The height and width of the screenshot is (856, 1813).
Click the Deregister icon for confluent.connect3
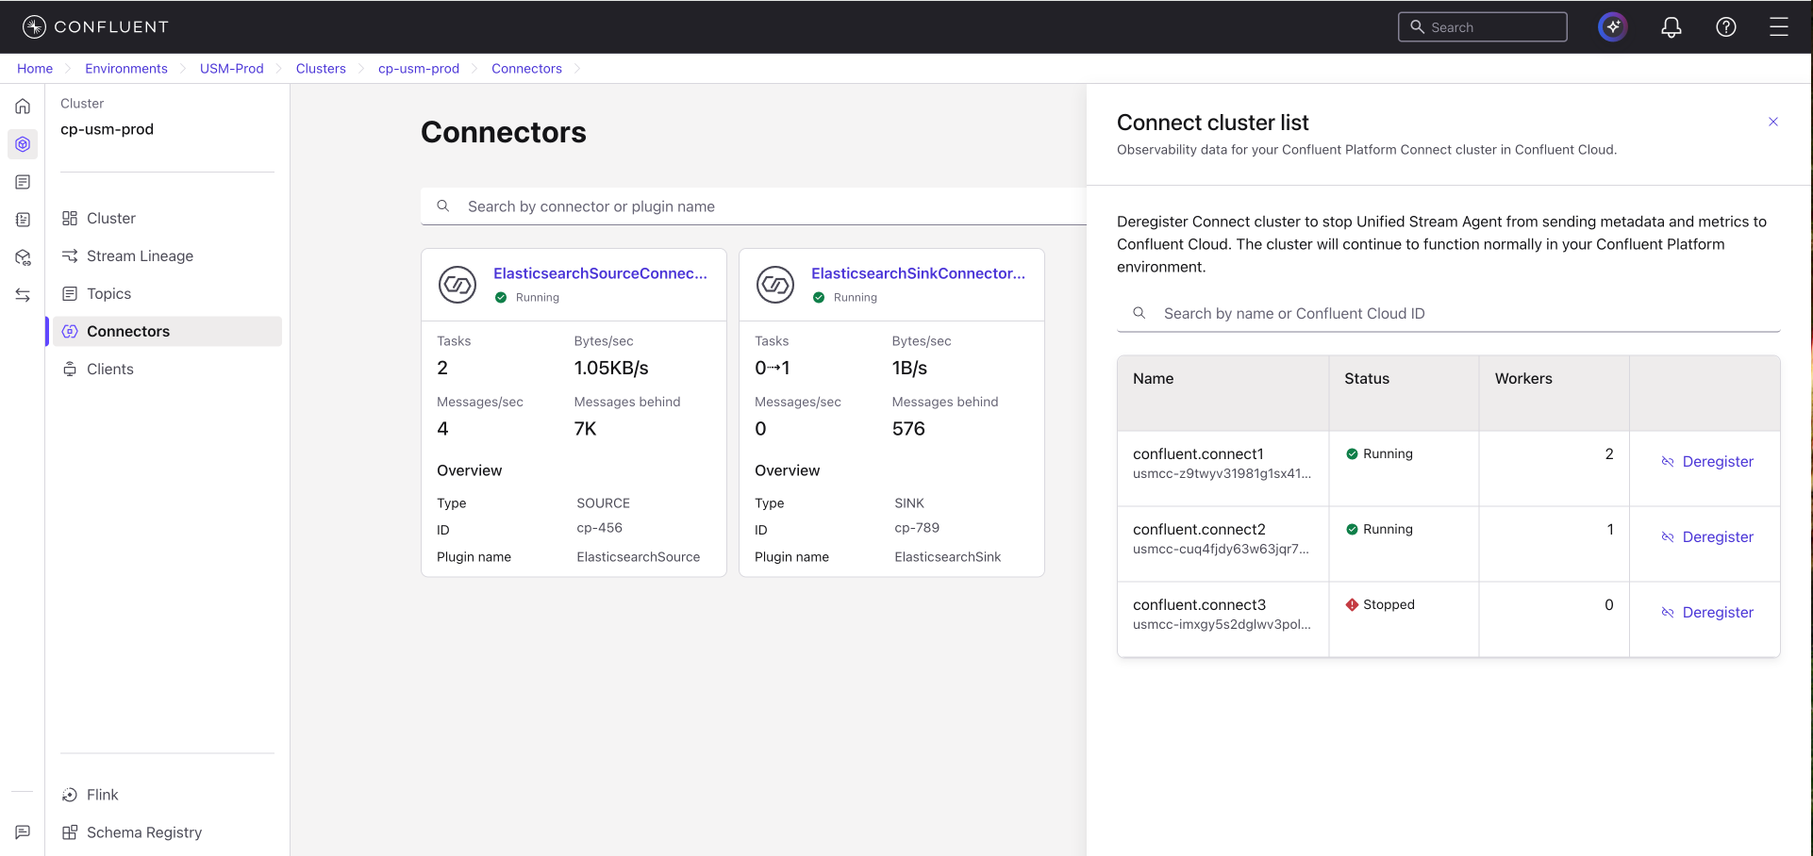1668,613
